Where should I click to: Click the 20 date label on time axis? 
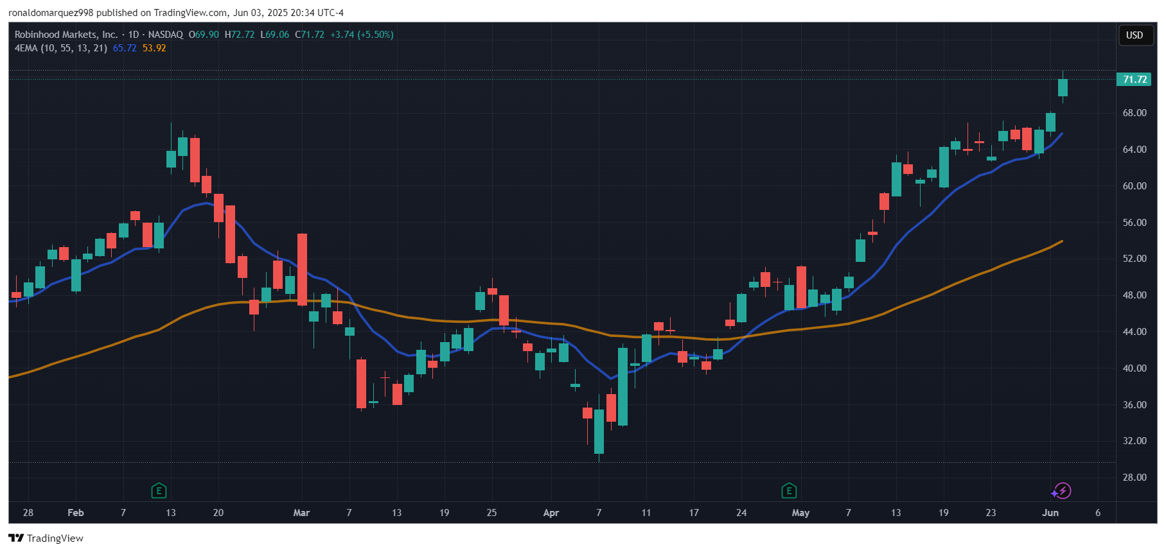(218, 513)
